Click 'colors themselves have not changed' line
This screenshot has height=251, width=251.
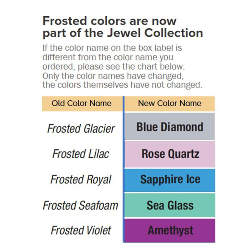[122, 85]
